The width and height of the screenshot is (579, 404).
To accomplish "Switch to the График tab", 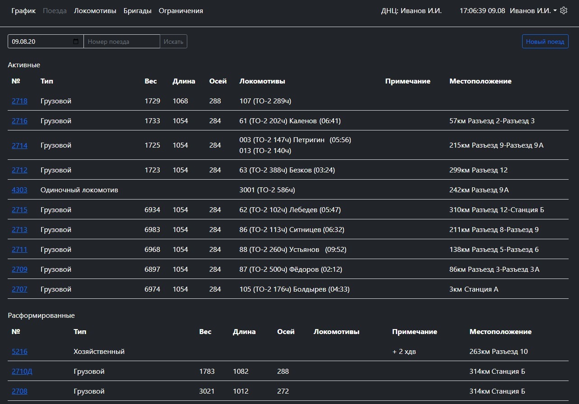I will [x=23, y=11].
